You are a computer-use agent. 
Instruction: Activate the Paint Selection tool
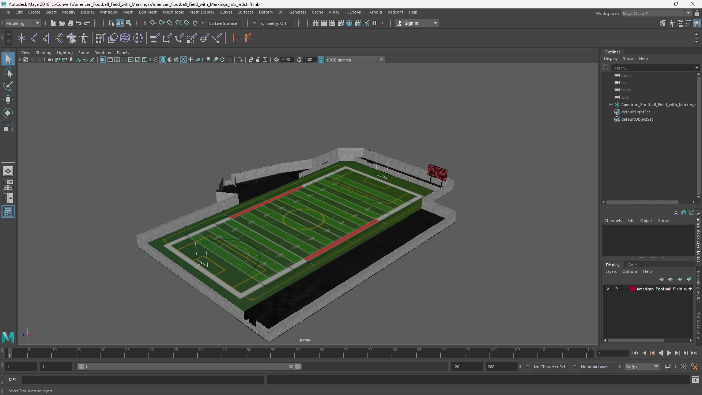[8, 86]
